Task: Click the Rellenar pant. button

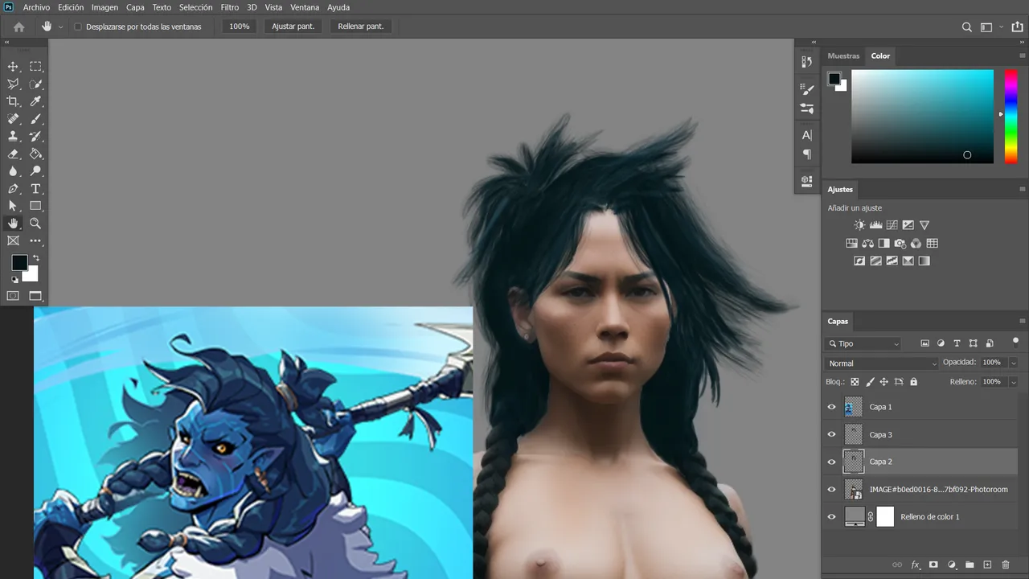Action: coord(361,27)
